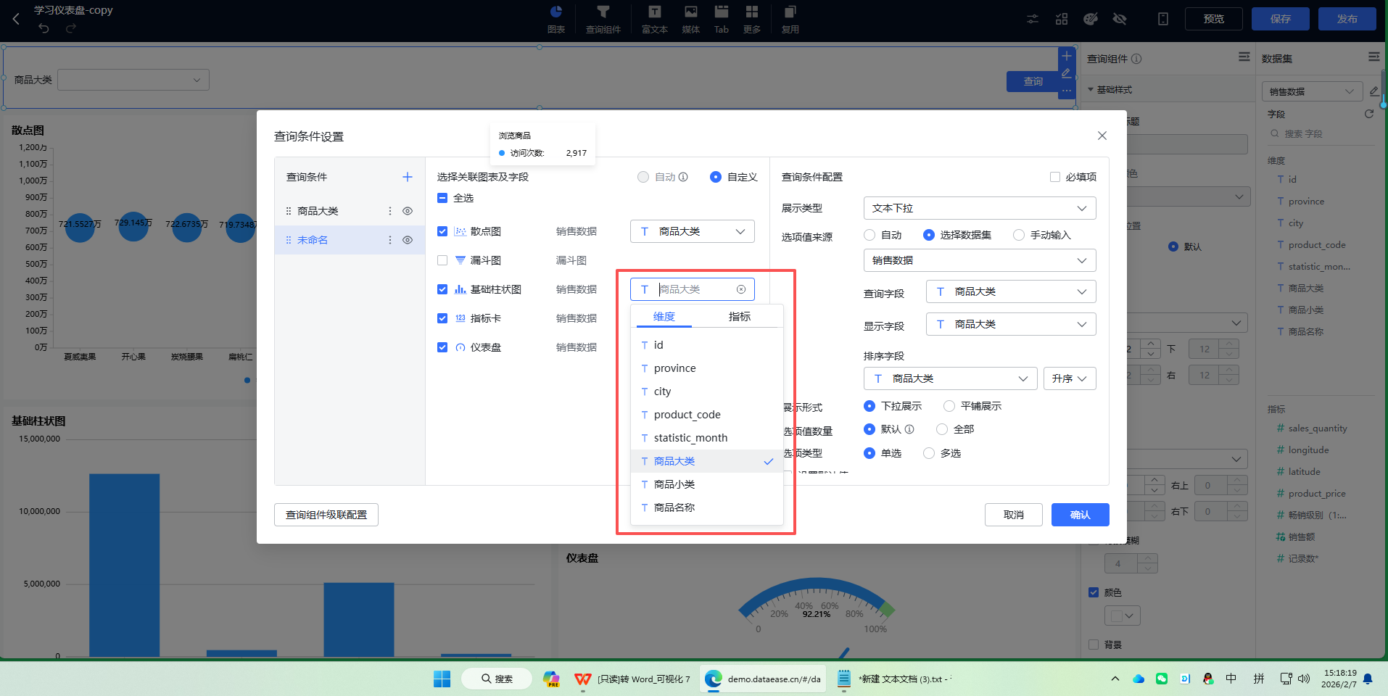Open 查询组件级联配置 settings button
Screen dimensions: 1388x696
click(x=326, y=515)
